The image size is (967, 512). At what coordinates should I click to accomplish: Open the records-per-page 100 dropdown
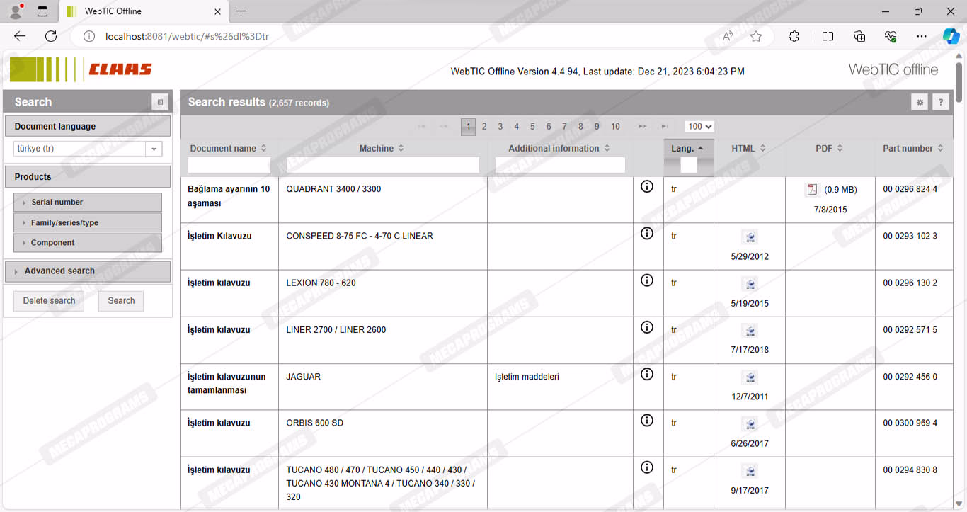click(699, 127)
